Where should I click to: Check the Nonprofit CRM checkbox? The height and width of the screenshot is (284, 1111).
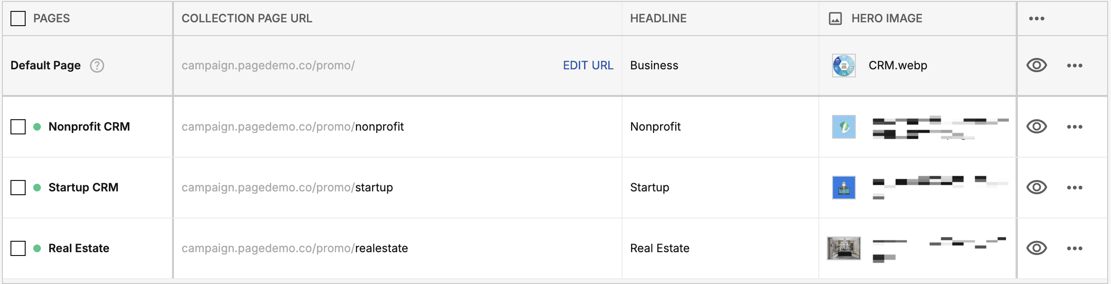click(x=18, y=127)
